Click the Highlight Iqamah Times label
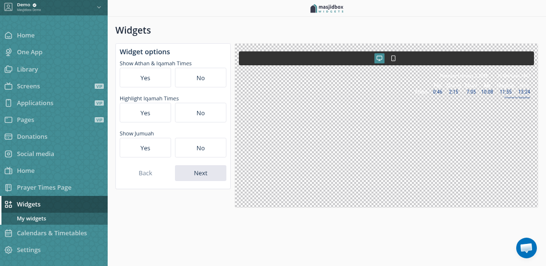This screenshot has width=546, height=266. 149,98
